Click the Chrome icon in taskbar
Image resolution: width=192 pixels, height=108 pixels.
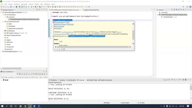click(25, 106)
